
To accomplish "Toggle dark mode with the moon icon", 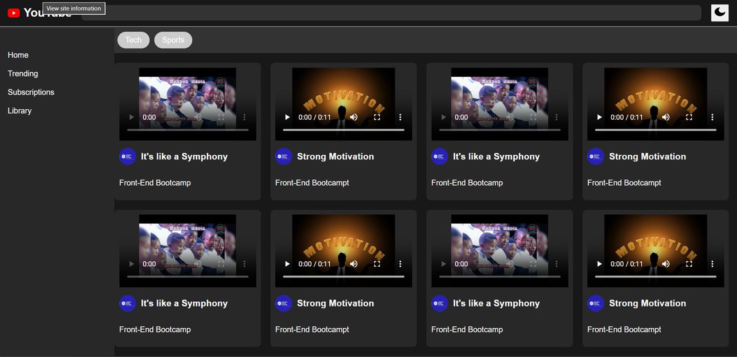I will [720, 13].
